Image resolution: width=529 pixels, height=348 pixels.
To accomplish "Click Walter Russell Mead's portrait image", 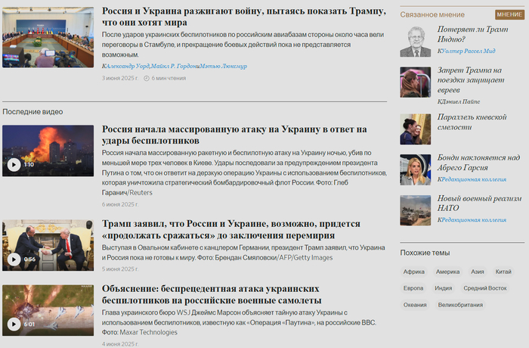I will point(415,42).
